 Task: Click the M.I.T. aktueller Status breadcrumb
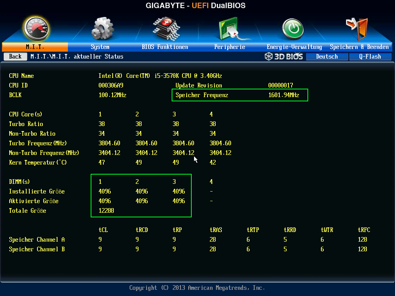click(77, 57)
